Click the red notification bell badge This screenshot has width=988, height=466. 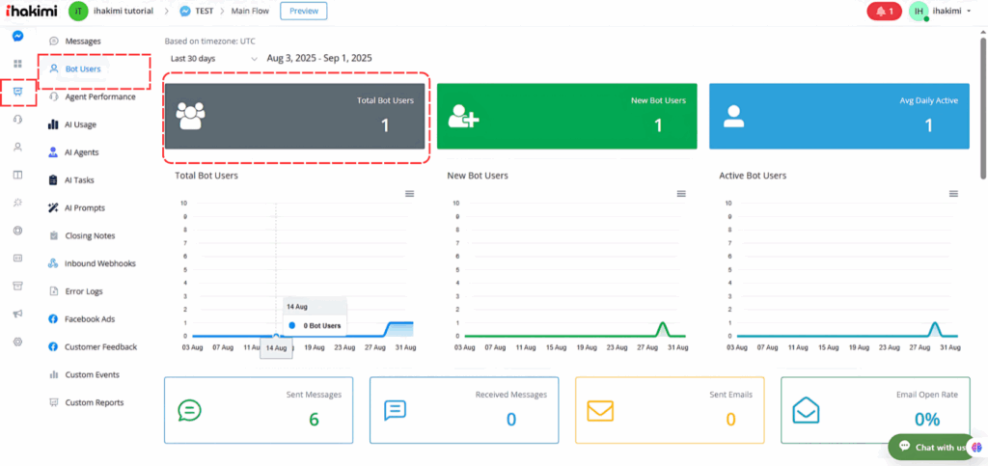(884, 12)
